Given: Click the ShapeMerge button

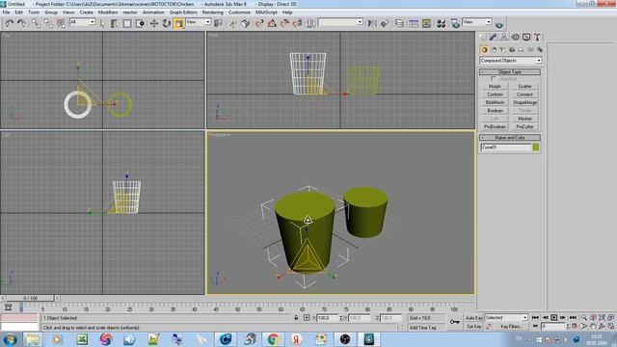Looking at the screenshot, I should (x=524, y=102).
